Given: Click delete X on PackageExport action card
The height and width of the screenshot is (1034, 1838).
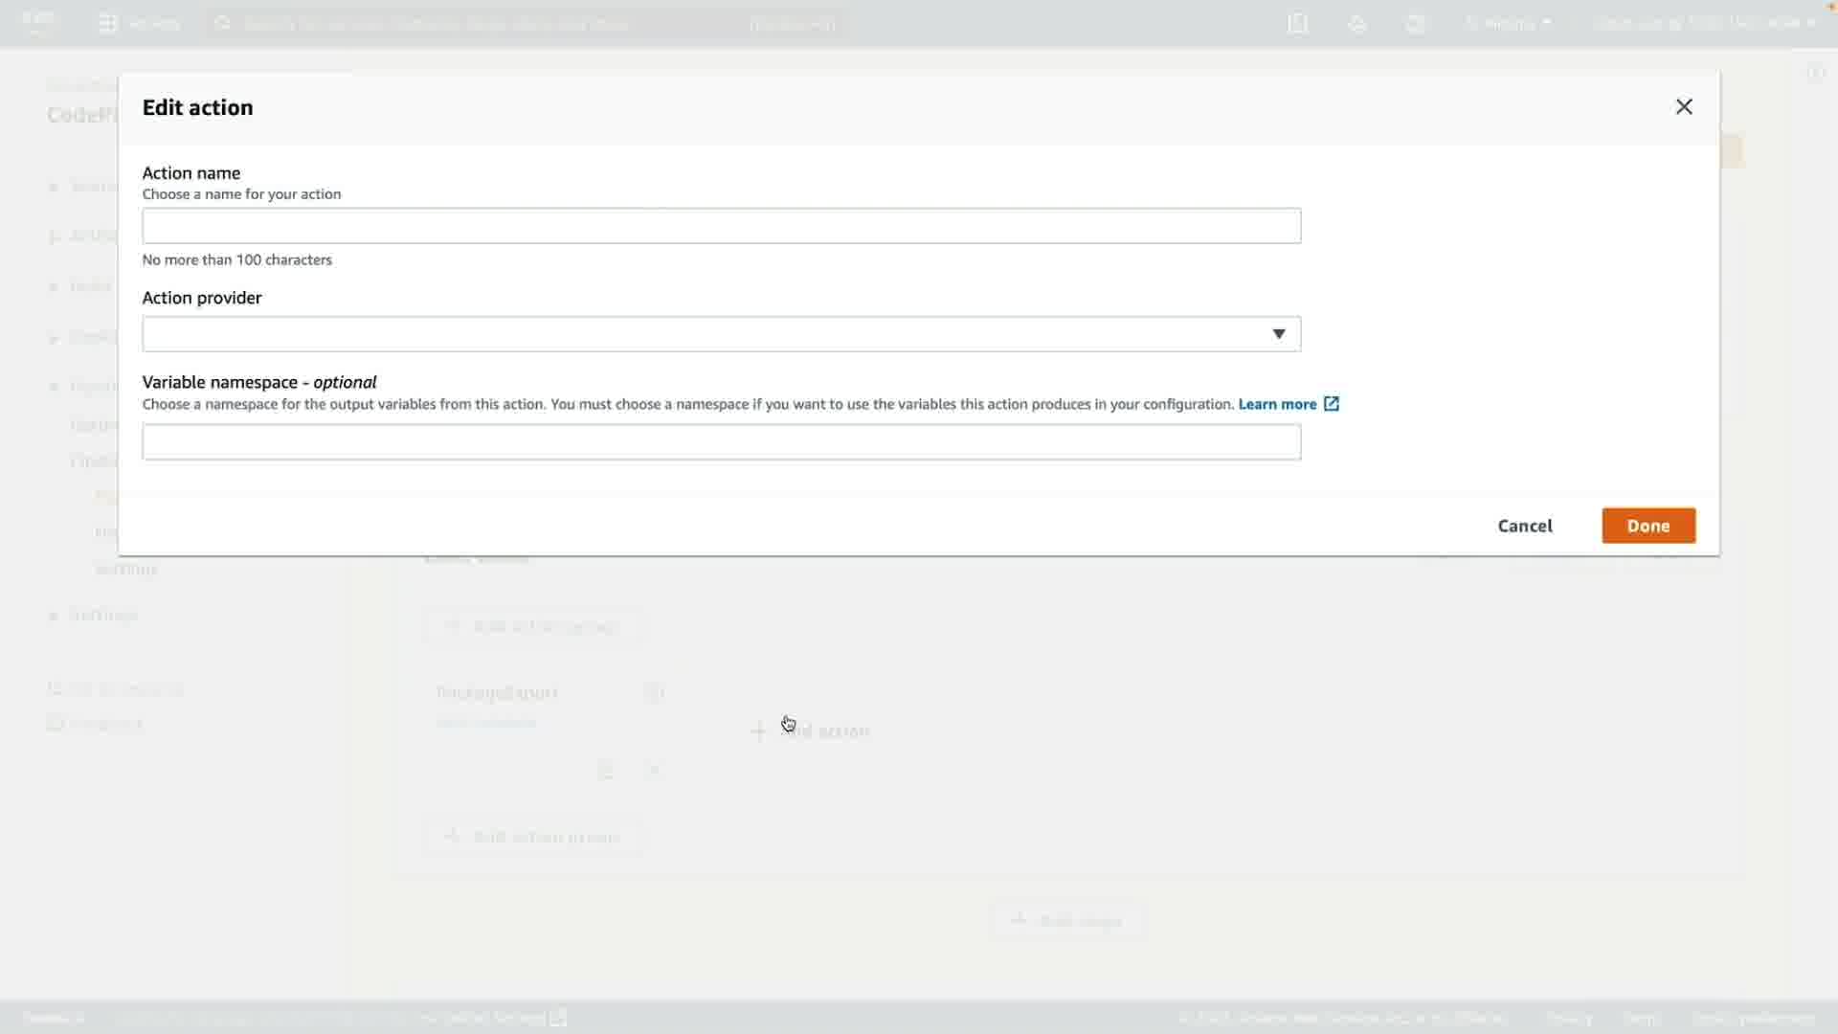Looking at the screenshot, I should click(655, 771).
